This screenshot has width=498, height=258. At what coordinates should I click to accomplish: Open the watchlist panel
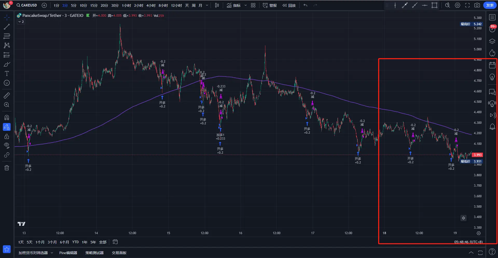[492, 17]
